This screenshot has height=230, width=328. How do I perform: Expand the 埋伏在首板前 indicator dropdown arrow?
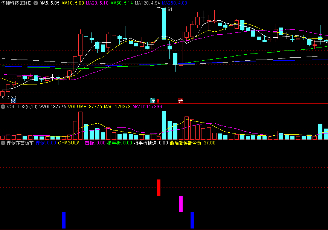(3, 143)
